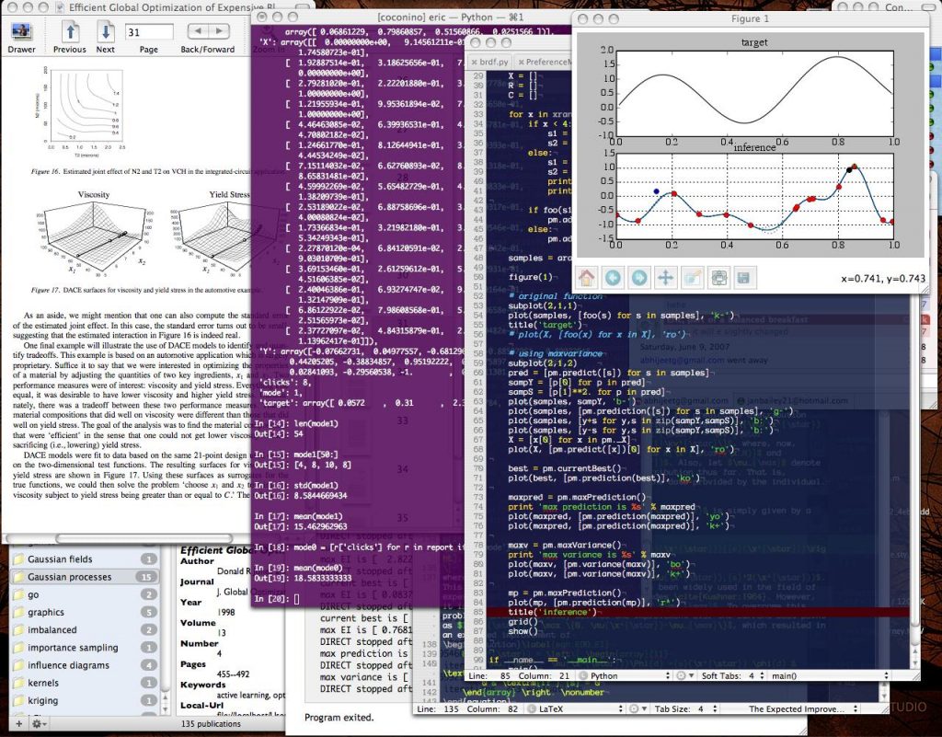The height and width of the screenshot is (737, 942).
Task: Click the Figure 16 caption in PDF
Action: pos(156,172)
